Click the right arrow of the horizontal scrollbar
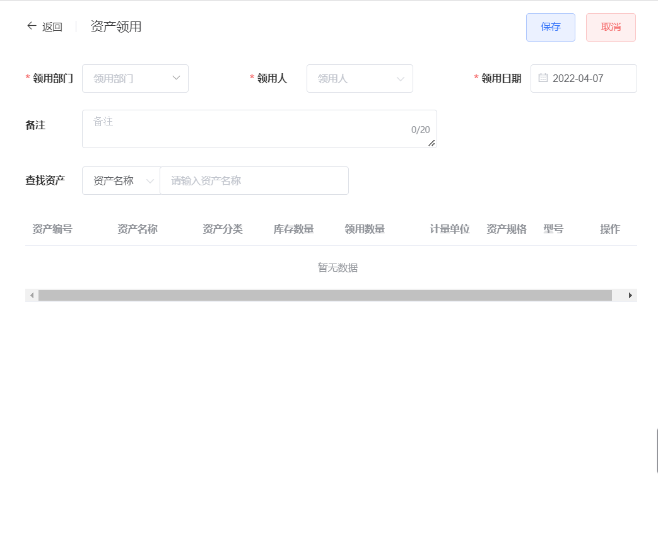Image resolution: width=658 pixels, height=551 pixels. coord(630,295)
